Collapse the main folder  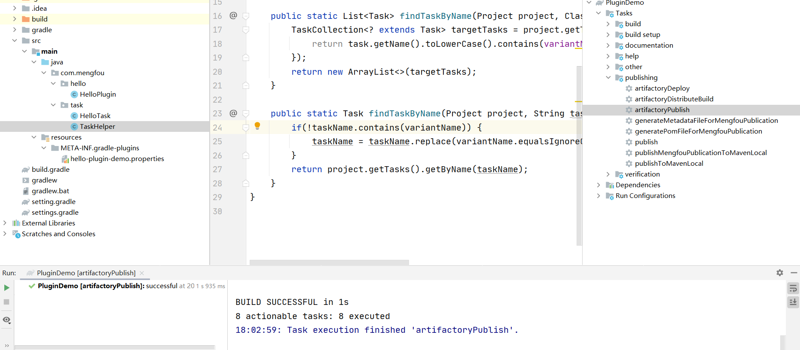(24, 51)
